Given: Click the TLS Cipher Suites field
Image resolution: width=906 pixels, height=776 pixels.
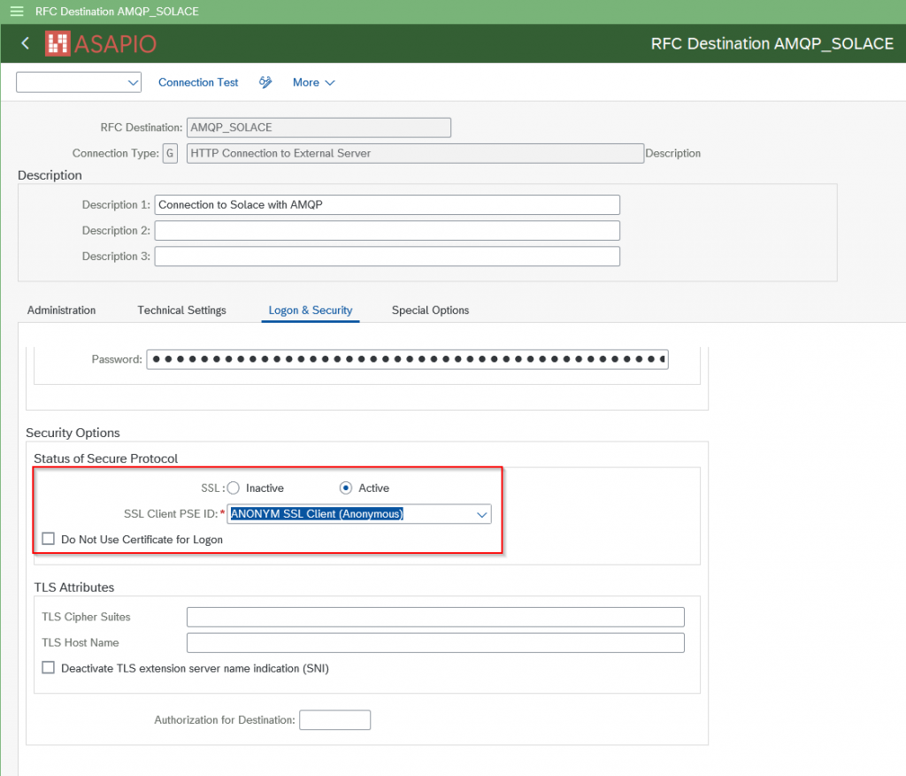Looking at the screenshot, I should coord(435,617).
